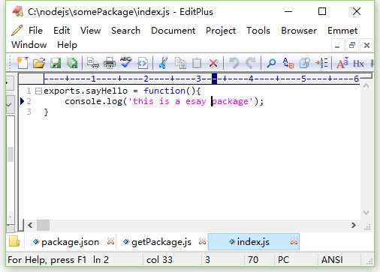Open the Help menu
This screenshot has height=272, width=380.
pos(67,45)
